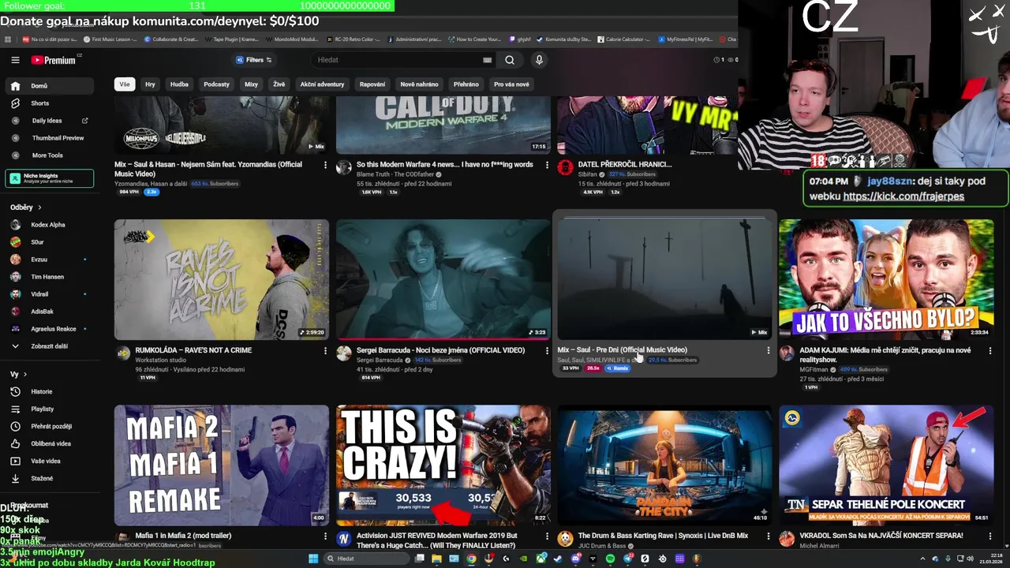Open the Filters button
The image size is (1010, 568).
point(254,60)
